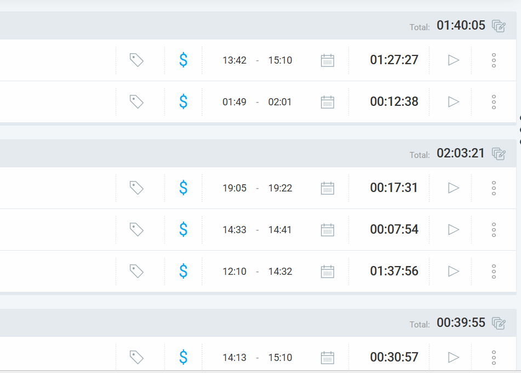The image size is (521, 373).
Task: Edit end time 19:22
Action: click(280, 188)
